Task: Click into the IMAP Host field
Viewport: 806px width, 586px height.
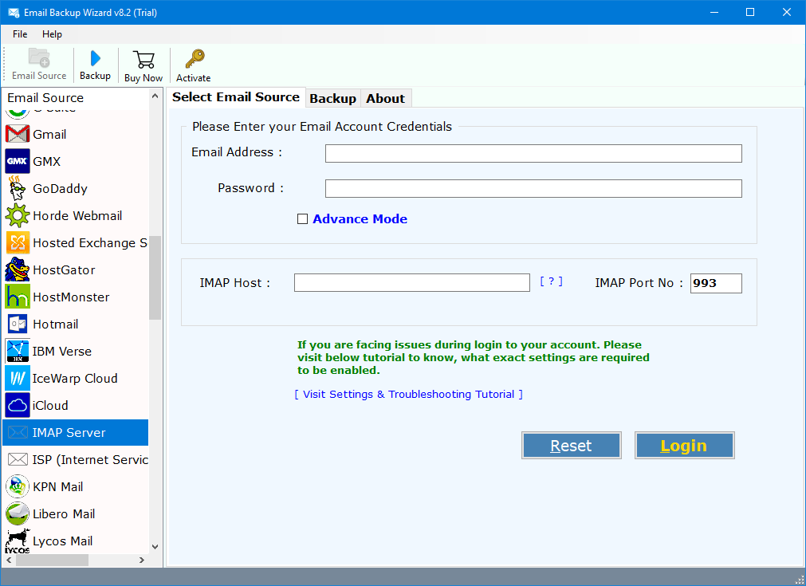Action: click(411, 283)
